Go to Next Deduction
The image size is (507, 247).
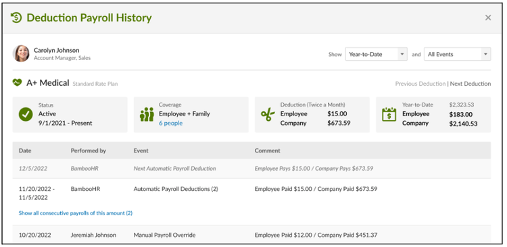pyautogui.click(x=470, y=84)
